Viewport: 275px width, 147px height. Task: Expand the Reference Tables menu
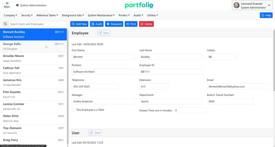(x=47, y=15)
